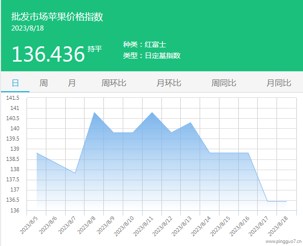Open the 月环比 tab
Screen dimensions: 303x246
(x=169, y=83)
